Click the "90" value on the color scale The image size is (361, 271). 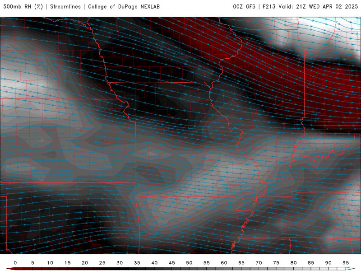pyautogui.click(x=328, y=263)
